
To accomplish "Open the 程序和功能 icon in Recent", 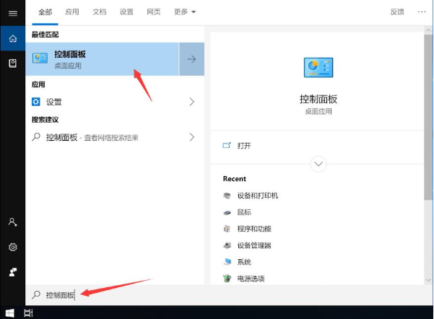I will [227, 229].
